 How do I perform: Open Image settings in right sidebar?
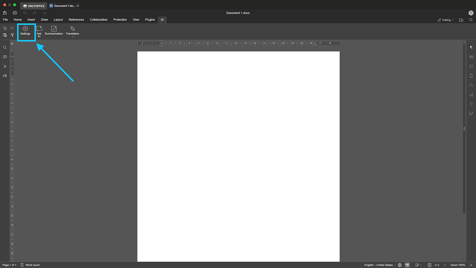[471, 66]
